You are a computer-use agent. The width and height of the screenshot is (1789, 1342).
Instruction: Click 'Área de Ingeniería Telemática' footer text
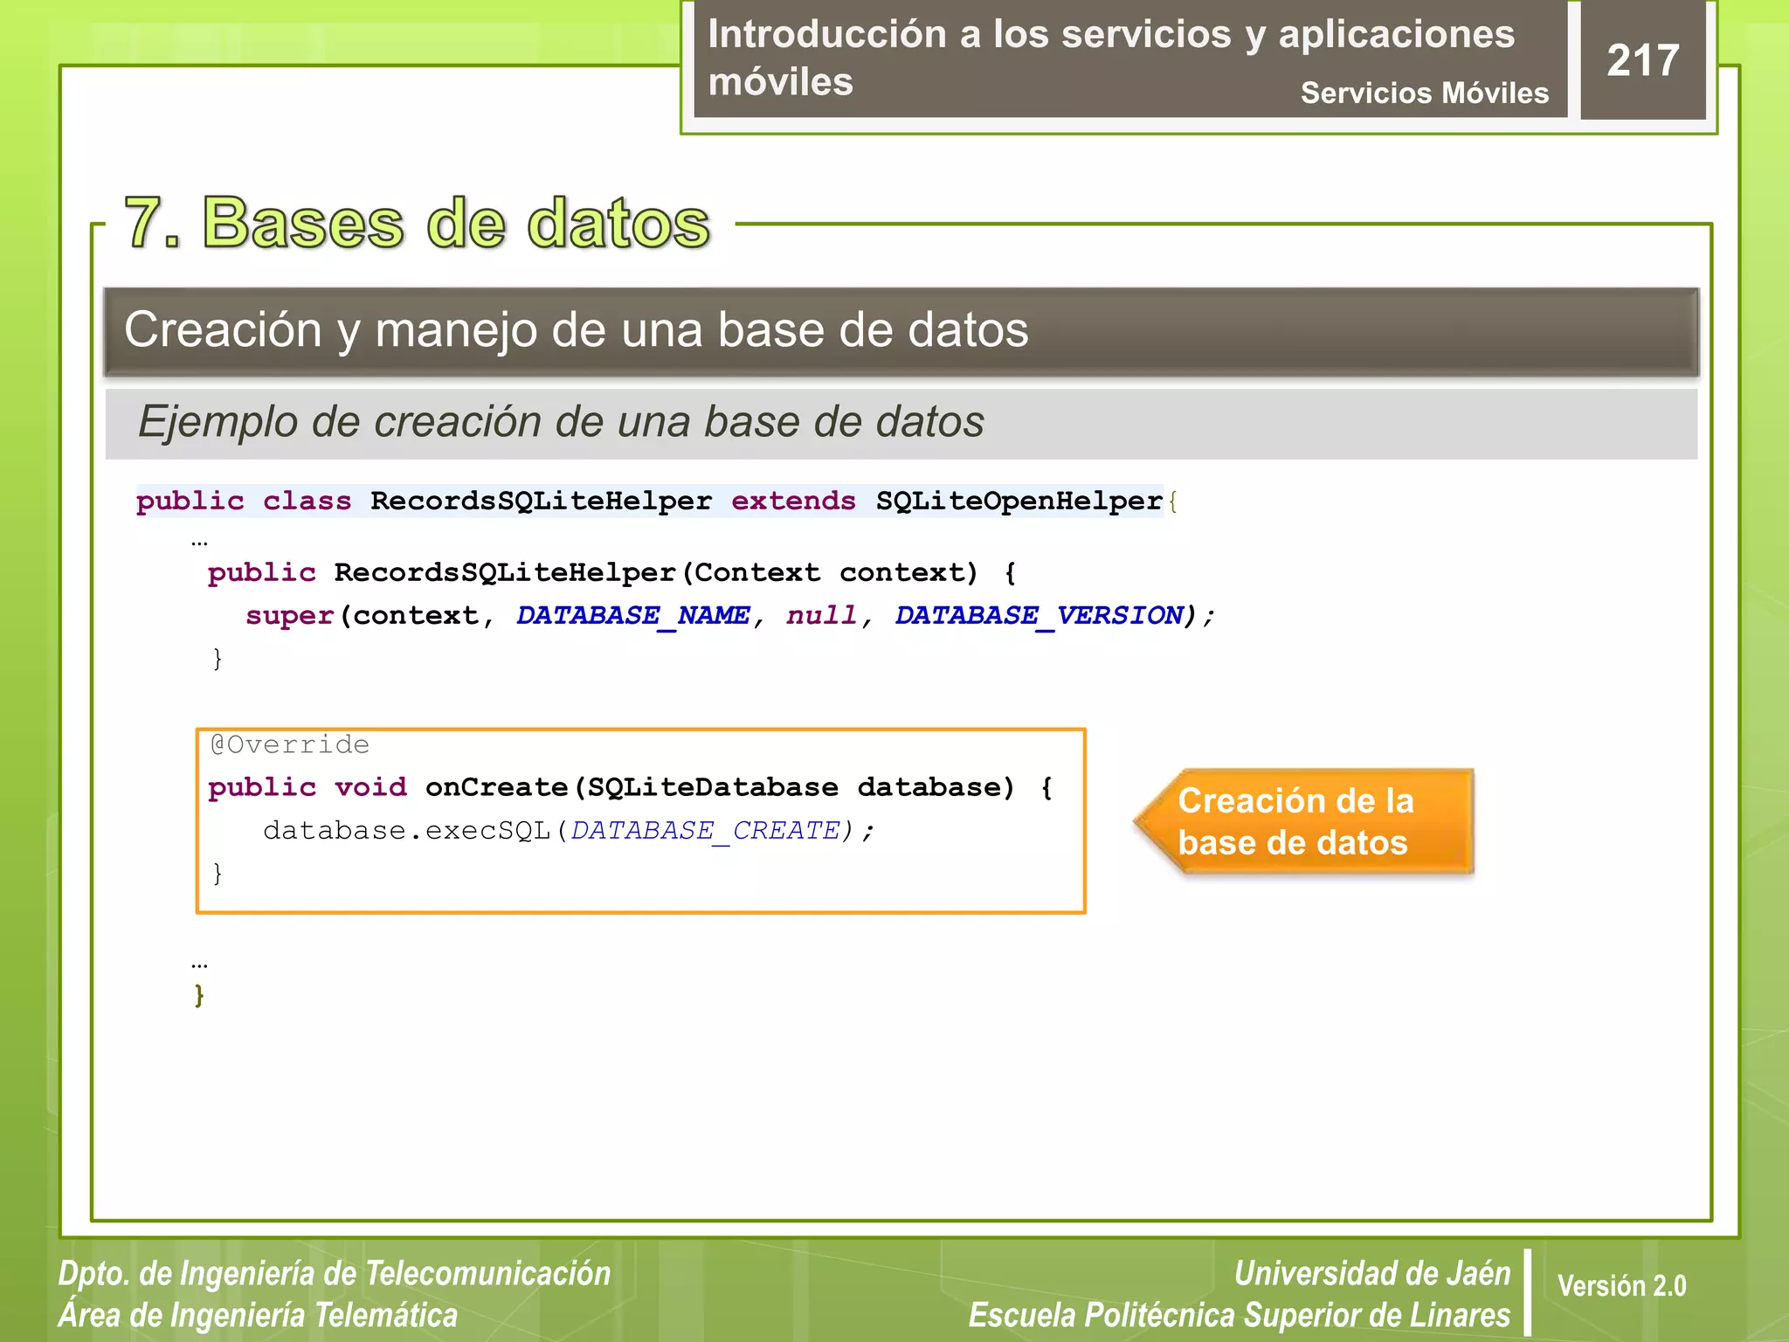pos(258,1315)
